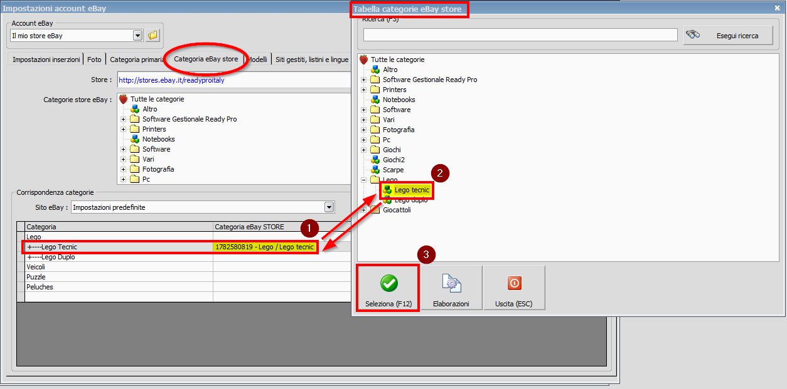Click the Fotografia folder icon in Tabella categorie window
787x389 pixels.
(x=375, y=130)
